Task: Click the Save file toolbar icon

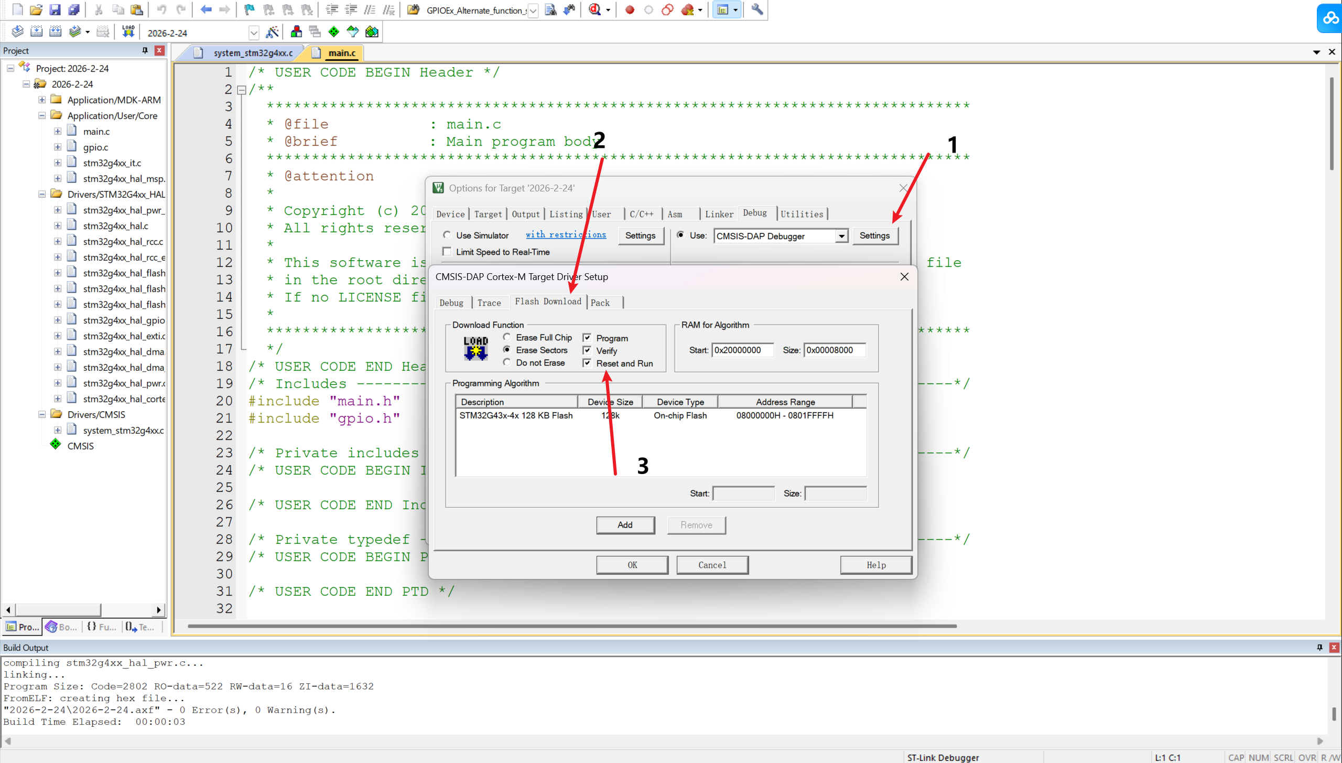Action: tap(55, 9)
